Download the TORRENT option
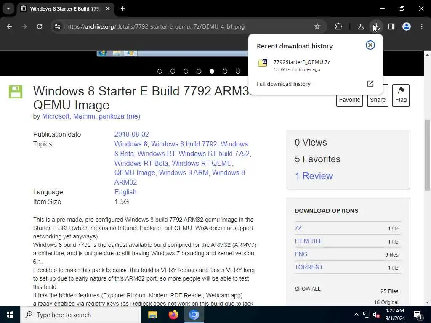Screen dimensions: 431x323 pyautogui.click(x=309, y=267)
